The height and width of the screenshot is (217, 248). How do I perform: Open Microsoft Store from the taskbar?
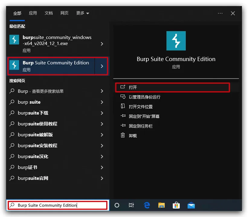click(176, 205)
